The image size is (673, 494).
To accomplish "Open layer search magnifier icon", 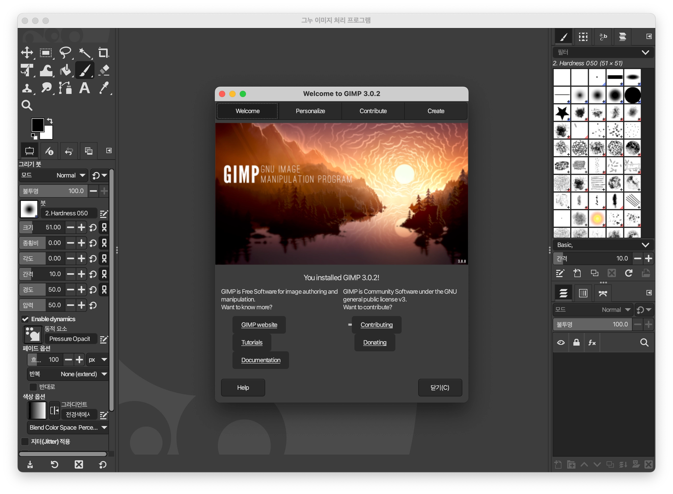I will [x=644, y=343].
